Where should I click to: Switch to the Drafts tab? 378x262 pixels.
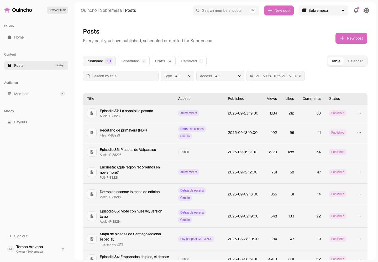[x=164, y=61]
